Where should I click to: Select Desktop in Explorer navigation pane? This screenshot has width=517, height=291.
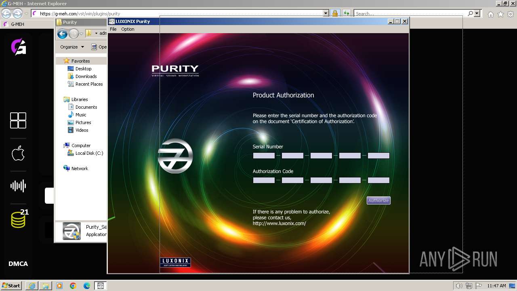point(83,69)
